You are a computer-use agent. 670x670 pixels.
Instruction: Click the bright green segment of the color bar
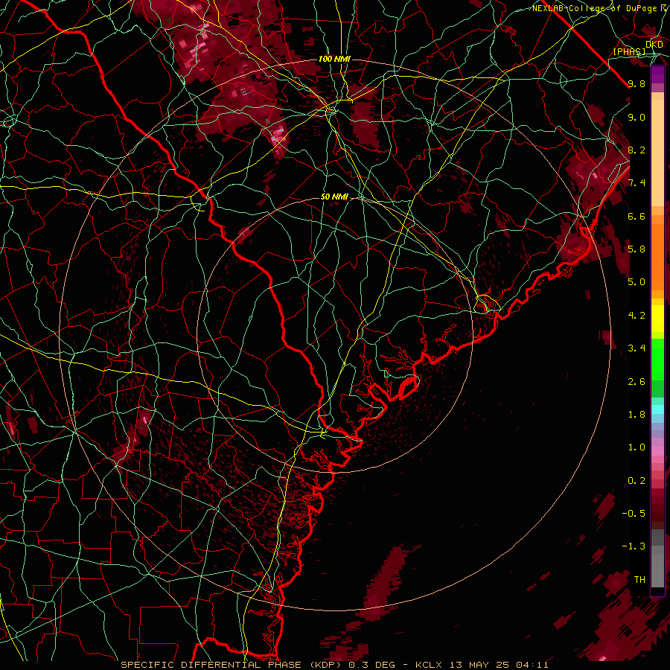click(x=657, y=358)
